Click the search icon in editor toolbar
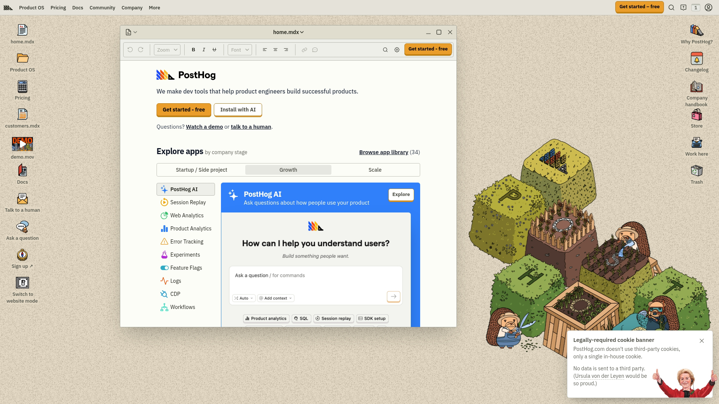719x404 pixels. click(385, 50)
